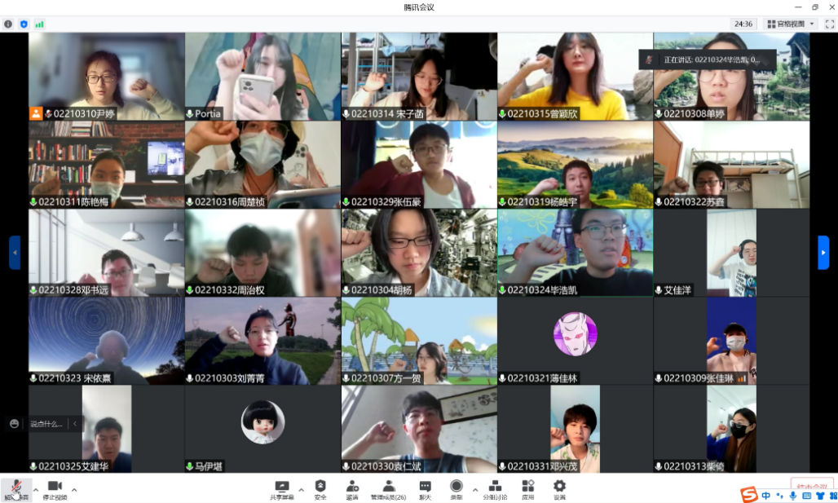Toggle fullscreen mode at top right
The height and width of the screenshot is (503, 838).
click(829, 24)
